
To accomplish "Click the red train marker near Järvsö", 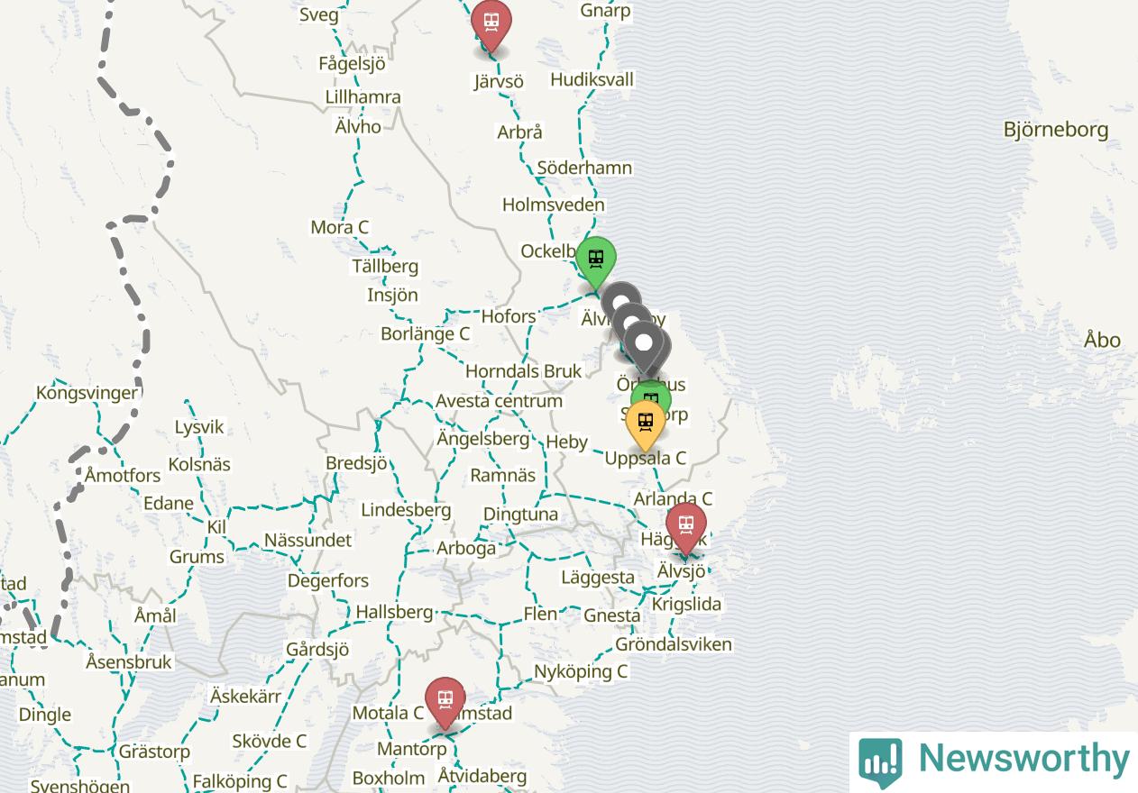I will tap(491, 23).
